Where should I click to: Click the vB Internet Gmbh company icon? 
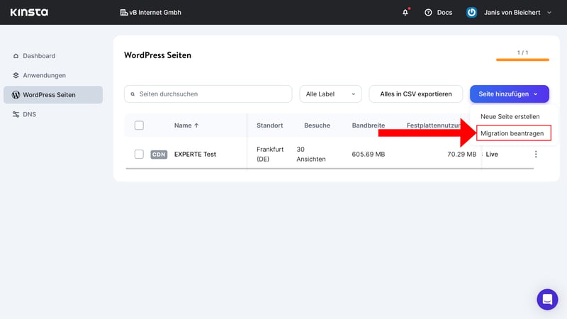(x=123, y=12)
